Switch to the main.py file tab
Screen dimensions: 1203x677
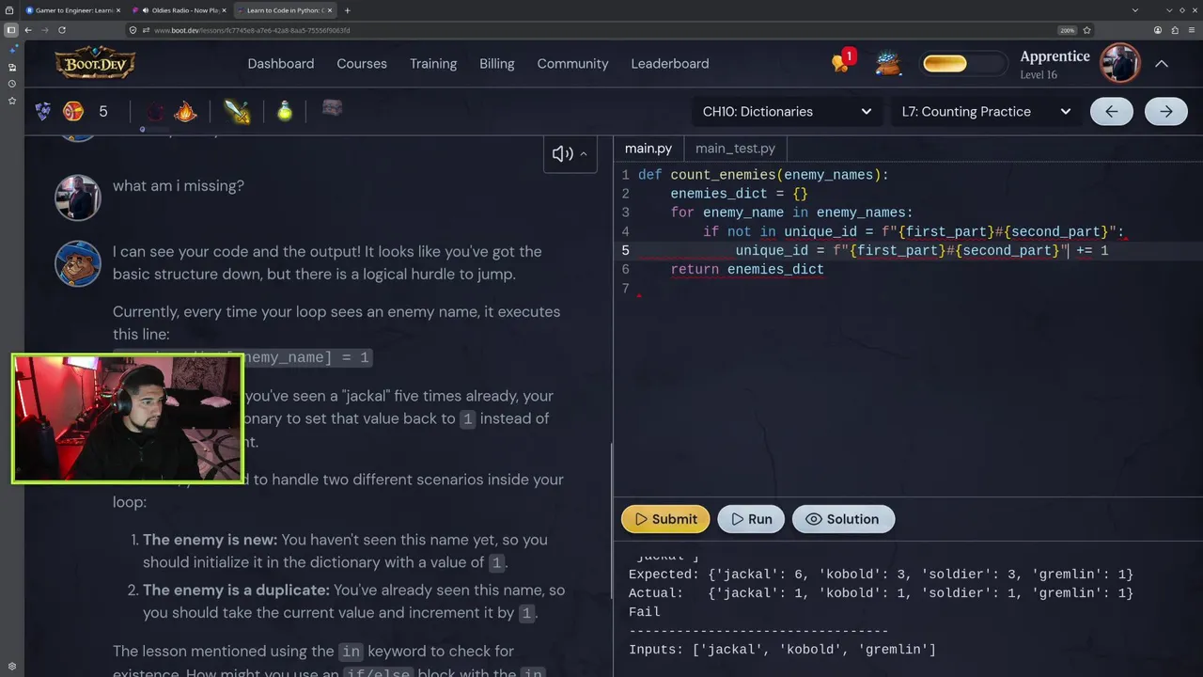pyautogui.click(x=648, y=149)
